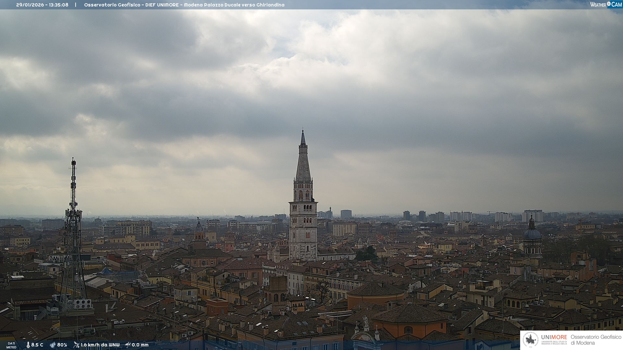This screenshot has height=350, width=623.
Task: Click the blue church dome
Action: (x=532, y=233)
